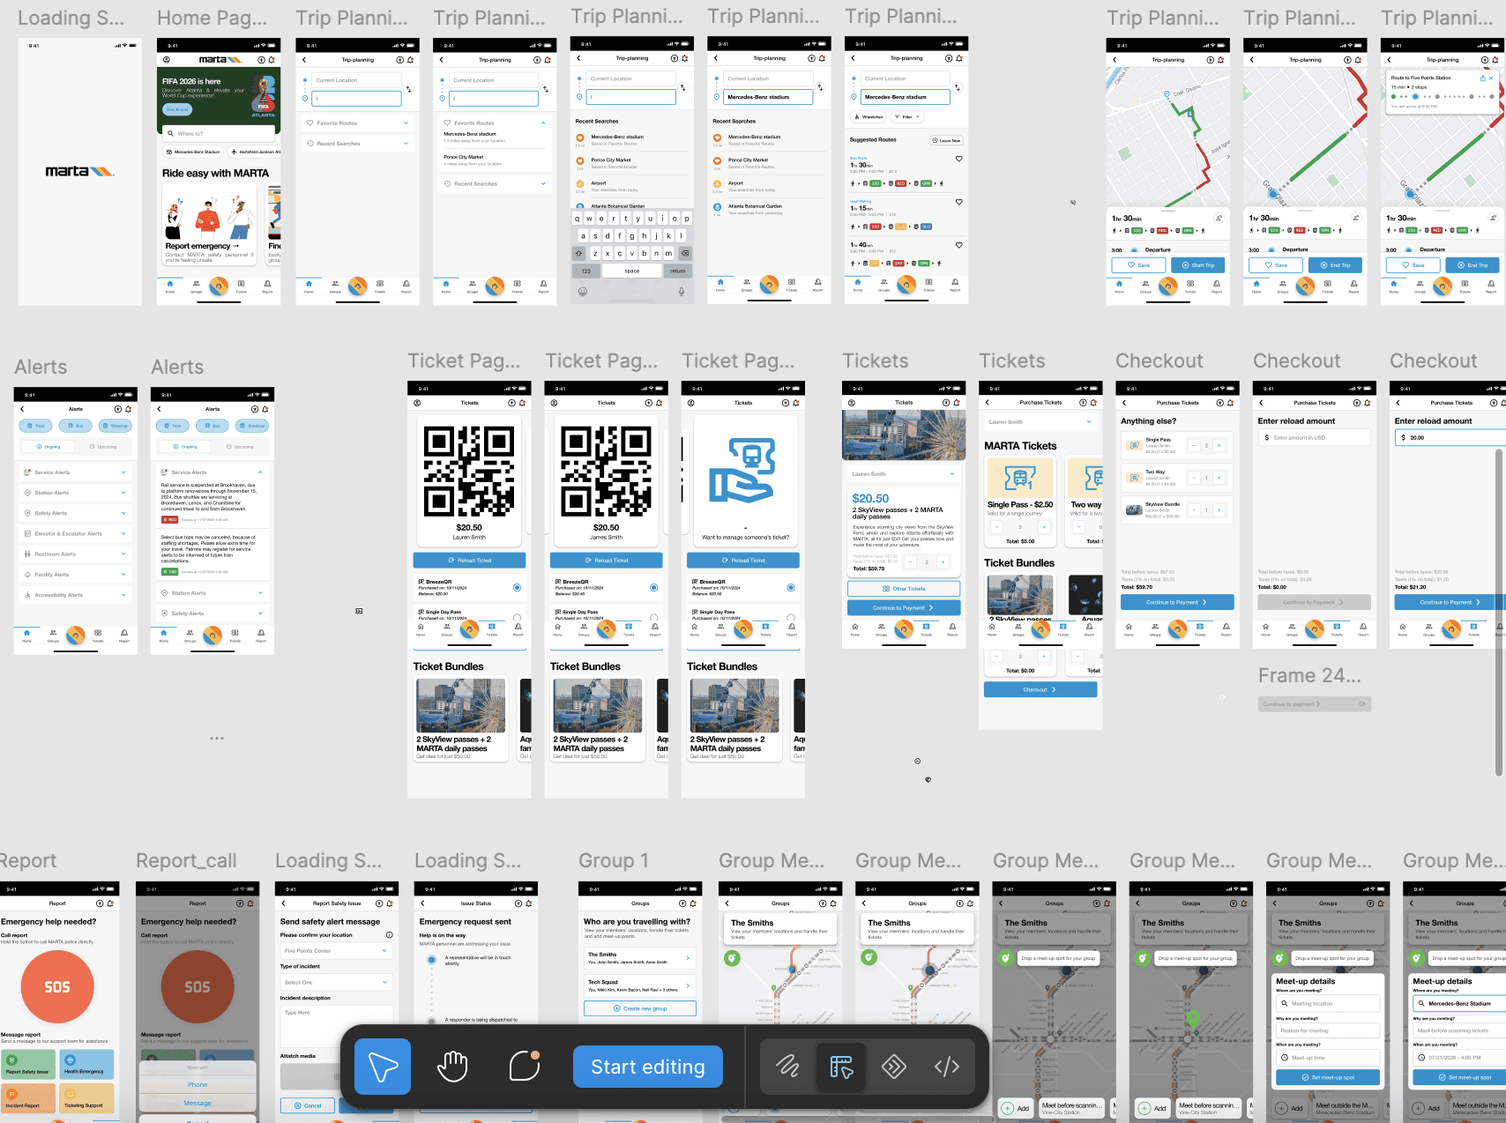Select Ongoing tab in second Alerts frame
This screenshot has width=1506, height=1123.
185,447
